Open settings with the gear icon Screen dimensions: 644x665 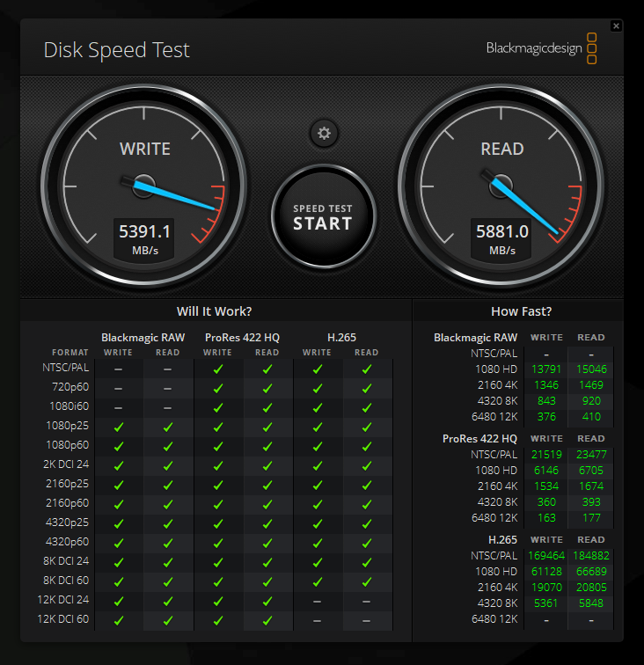[324, 134]
